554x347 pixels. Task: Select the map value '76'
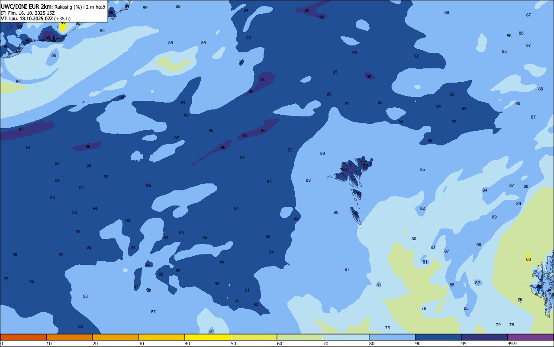[x=424, y=308]
